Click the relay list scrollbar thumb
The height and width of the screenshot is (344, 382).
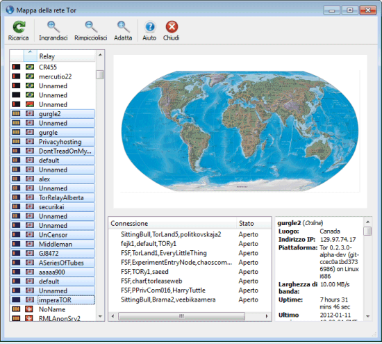100,74
